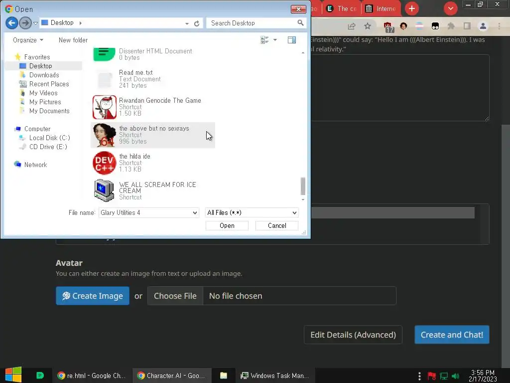Expand the File name dropdown arrow
Image resolution: width=510 pixels, height=383 pixels.
pyautogui.click(x=195, y=212)
